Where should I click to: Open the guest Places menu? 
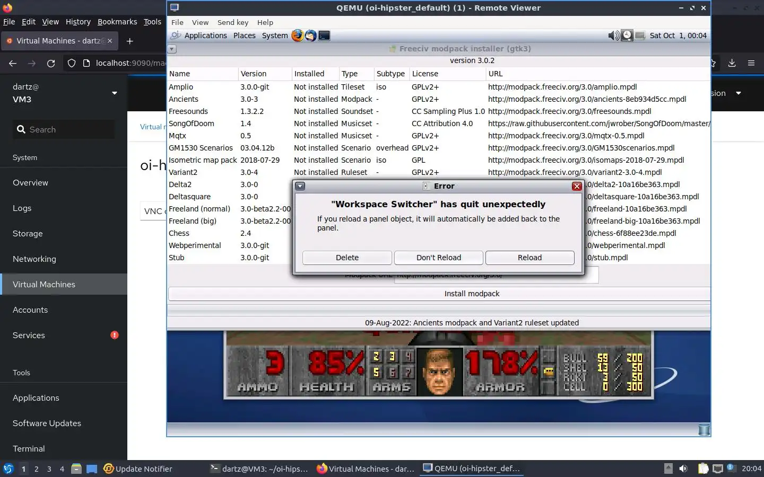(245, 36)
